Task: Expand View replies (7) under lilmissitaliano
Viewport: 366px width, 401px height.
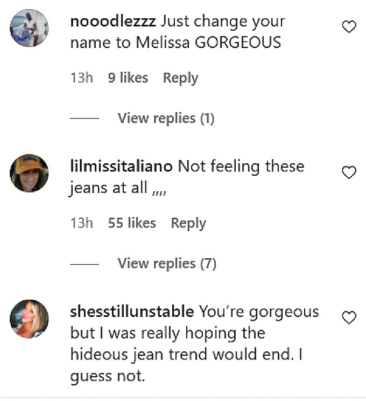Action: click(166, 264)
